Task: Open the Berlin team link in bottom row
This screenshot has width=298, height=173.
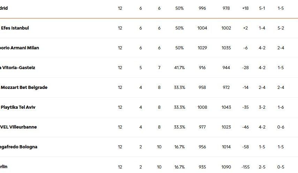Action: 4,167
